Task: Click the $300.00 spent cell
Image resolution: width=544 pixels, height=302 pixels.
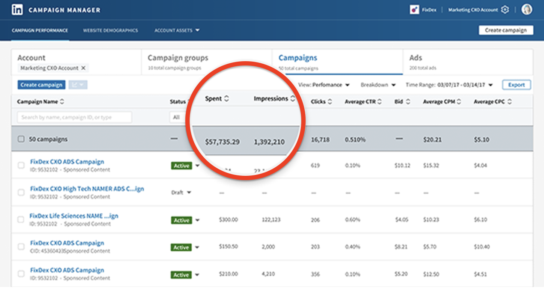Action: point(228,220)
